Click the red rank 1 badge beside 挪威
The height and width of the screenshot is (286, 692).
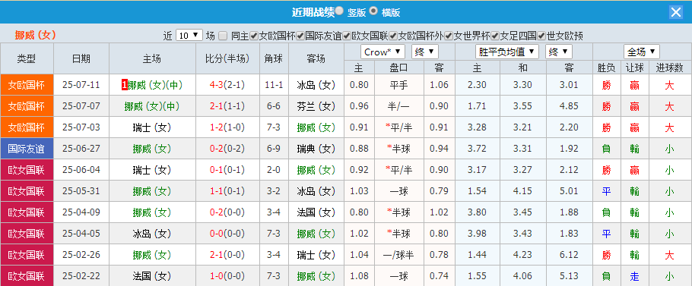124,85
